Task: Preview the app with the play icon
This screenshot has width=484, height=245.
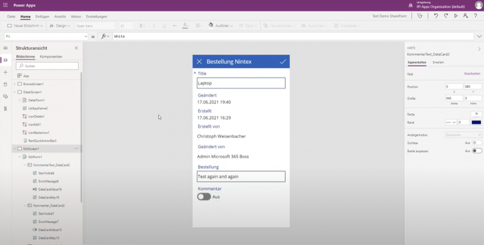Action: point(456,16)
